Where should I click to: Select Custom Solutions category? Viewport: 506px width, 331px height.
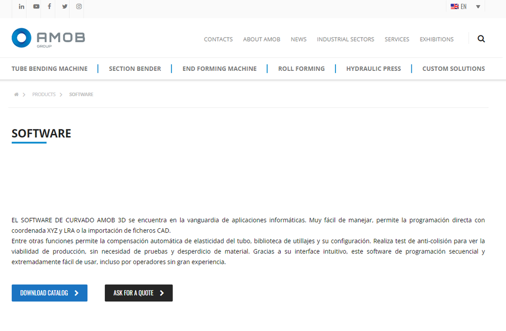[454, 68]
